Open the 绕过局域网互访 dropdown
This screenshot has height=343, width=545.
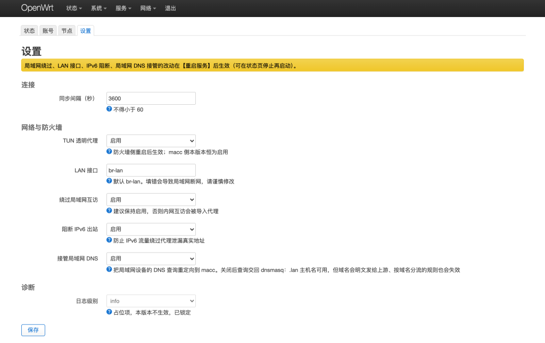(x=151, y=200)
